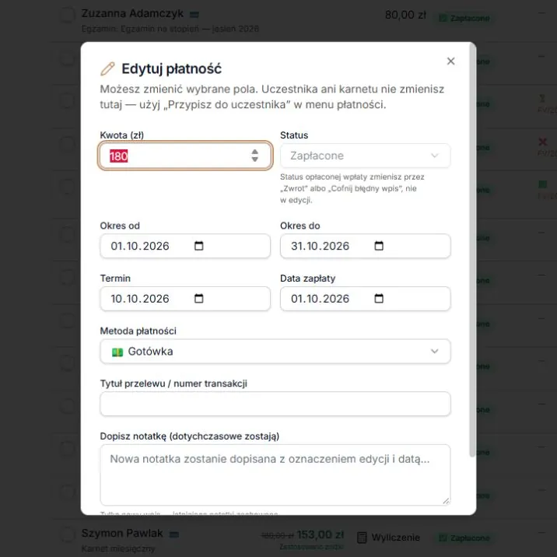Click the Zapłacone badge in Szymon Pawlak row
This screenshot has width=557, height=557.
[464, 538]
